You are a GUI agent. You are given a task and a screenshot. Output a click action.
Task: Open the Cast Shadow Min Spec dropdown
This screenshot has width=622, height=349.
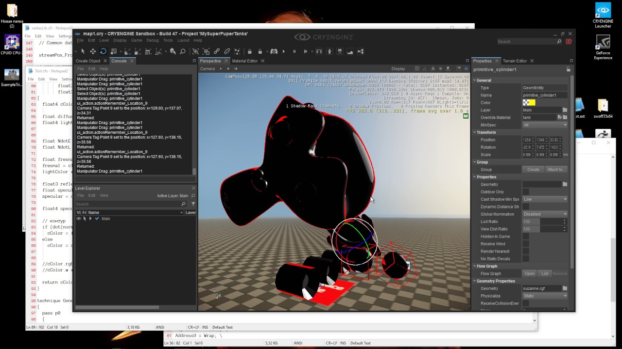point(545,199)
